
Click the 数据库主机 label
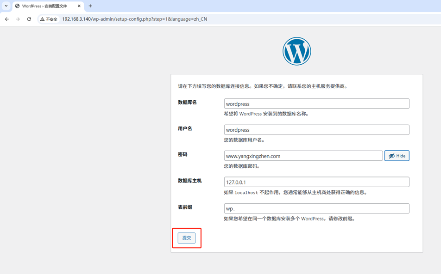coord(189,181)
